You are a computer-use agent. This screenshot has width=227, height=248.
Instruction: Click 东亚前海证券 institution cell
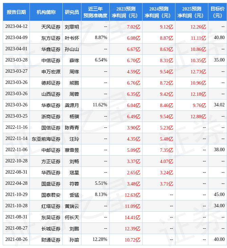pyautogui.click(x=46, y=139)
